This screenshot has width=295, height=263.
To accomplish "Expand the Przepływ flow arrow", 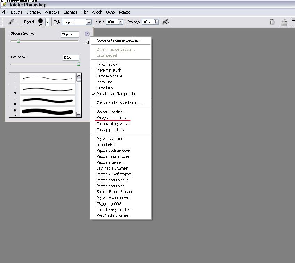I will (x=156, y=22).
